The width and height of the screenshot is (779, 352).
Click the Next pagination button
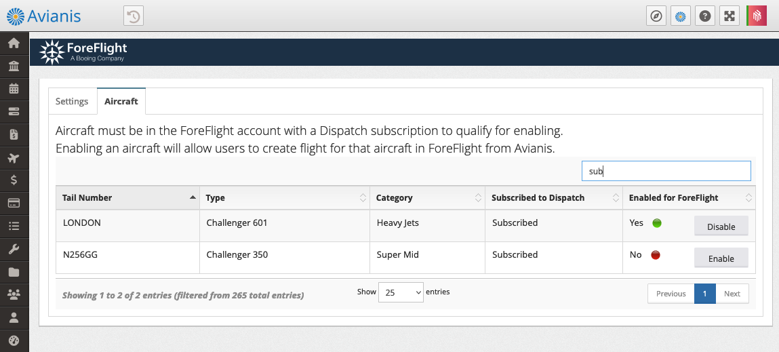[x=732, y=294]
